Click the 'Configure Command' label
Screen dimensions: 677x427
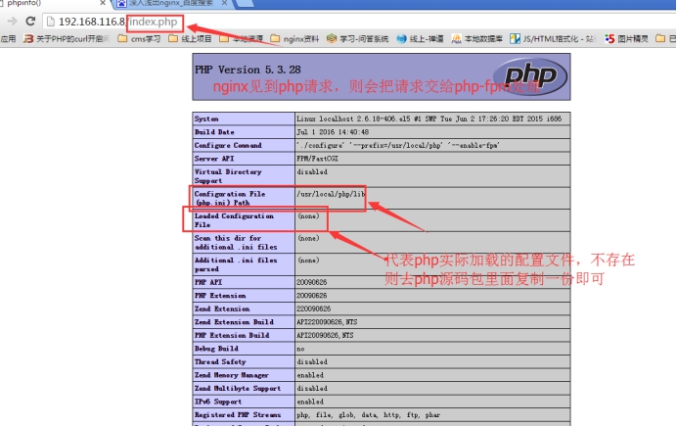228,145
